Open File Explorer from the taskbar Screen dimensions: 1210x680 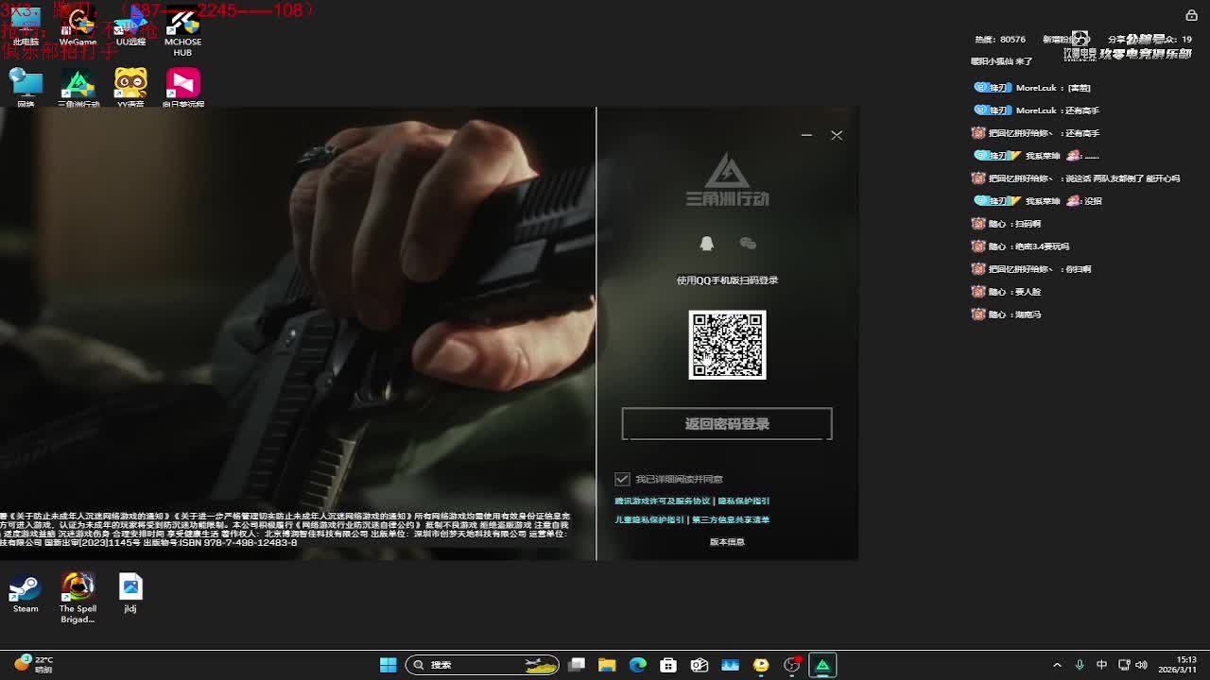point(607,665)
